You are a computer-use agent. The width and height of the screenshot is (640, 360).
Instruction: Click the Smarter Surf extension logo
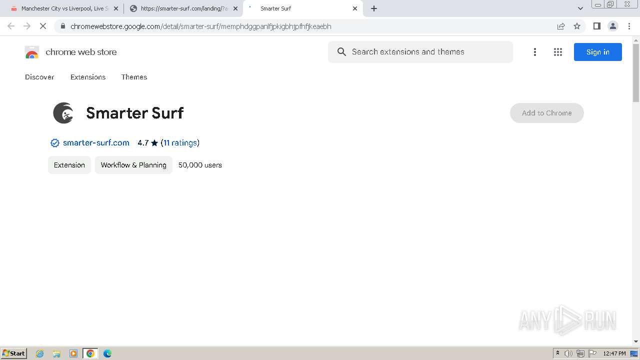[x=63, y=113]
